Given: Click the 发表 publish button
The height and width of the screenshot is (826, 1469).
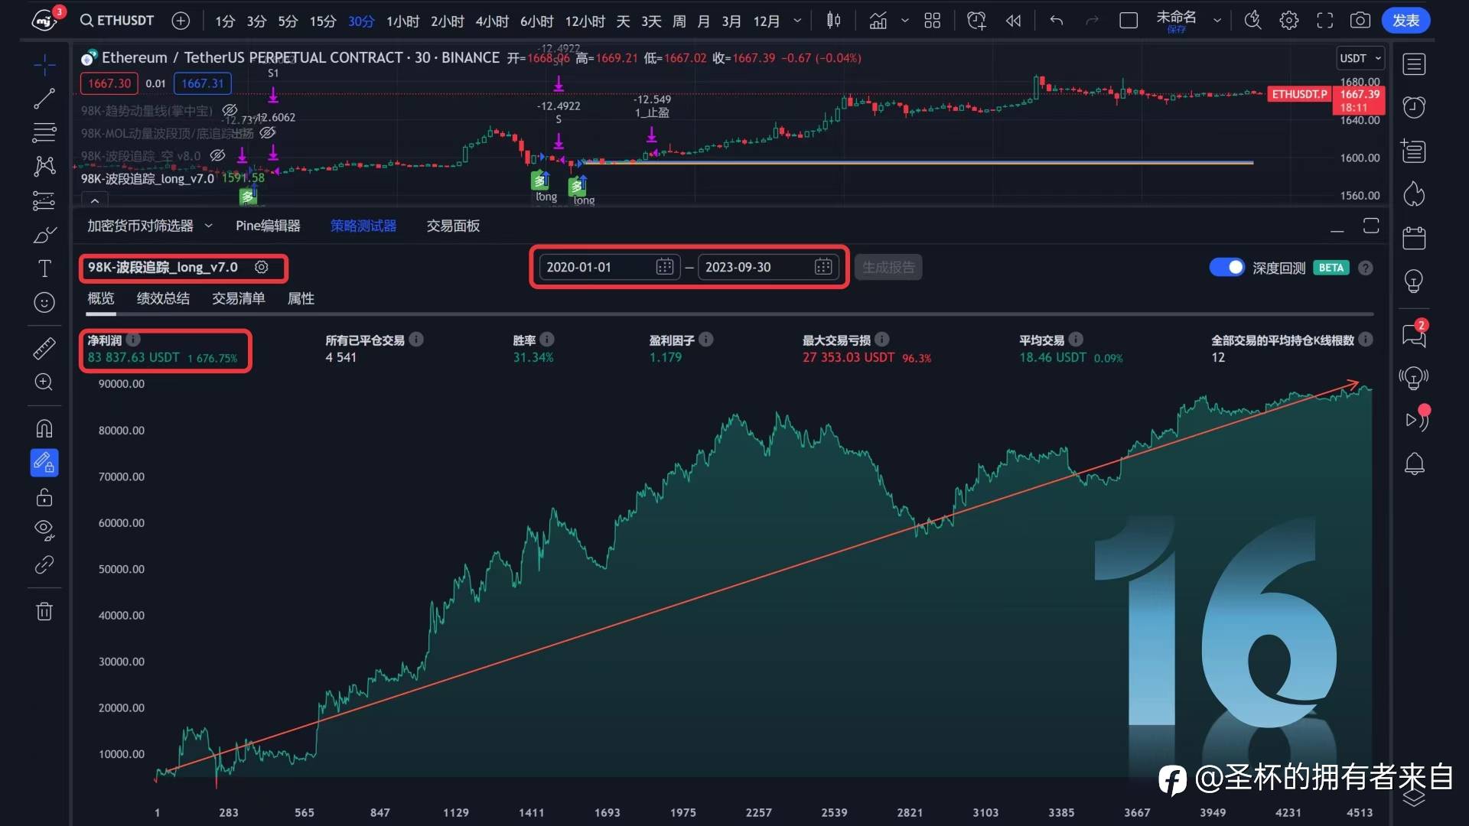Looking at the screenshot, I should [x=1405, y=21].
